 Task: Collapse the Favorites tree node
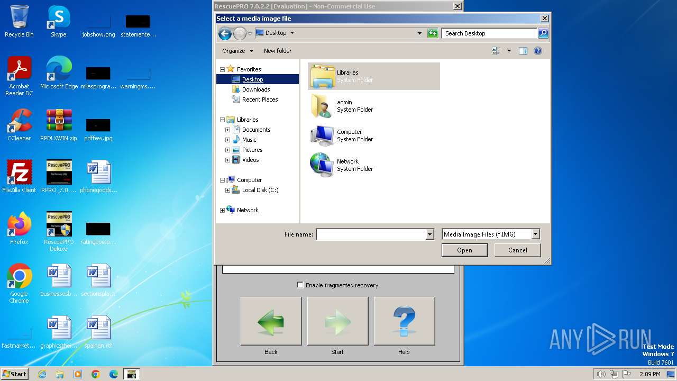tap(222, 69)
